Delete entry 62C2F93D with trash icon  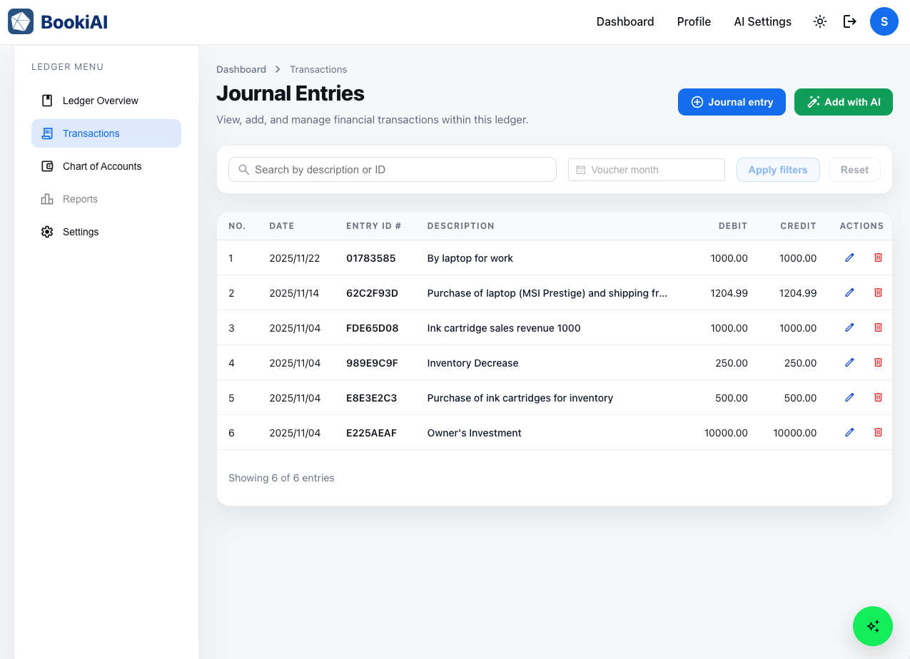click(x=878, y=292)
